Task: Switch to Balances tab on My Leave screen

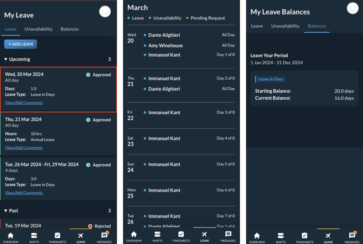Action: coord(70,29)
